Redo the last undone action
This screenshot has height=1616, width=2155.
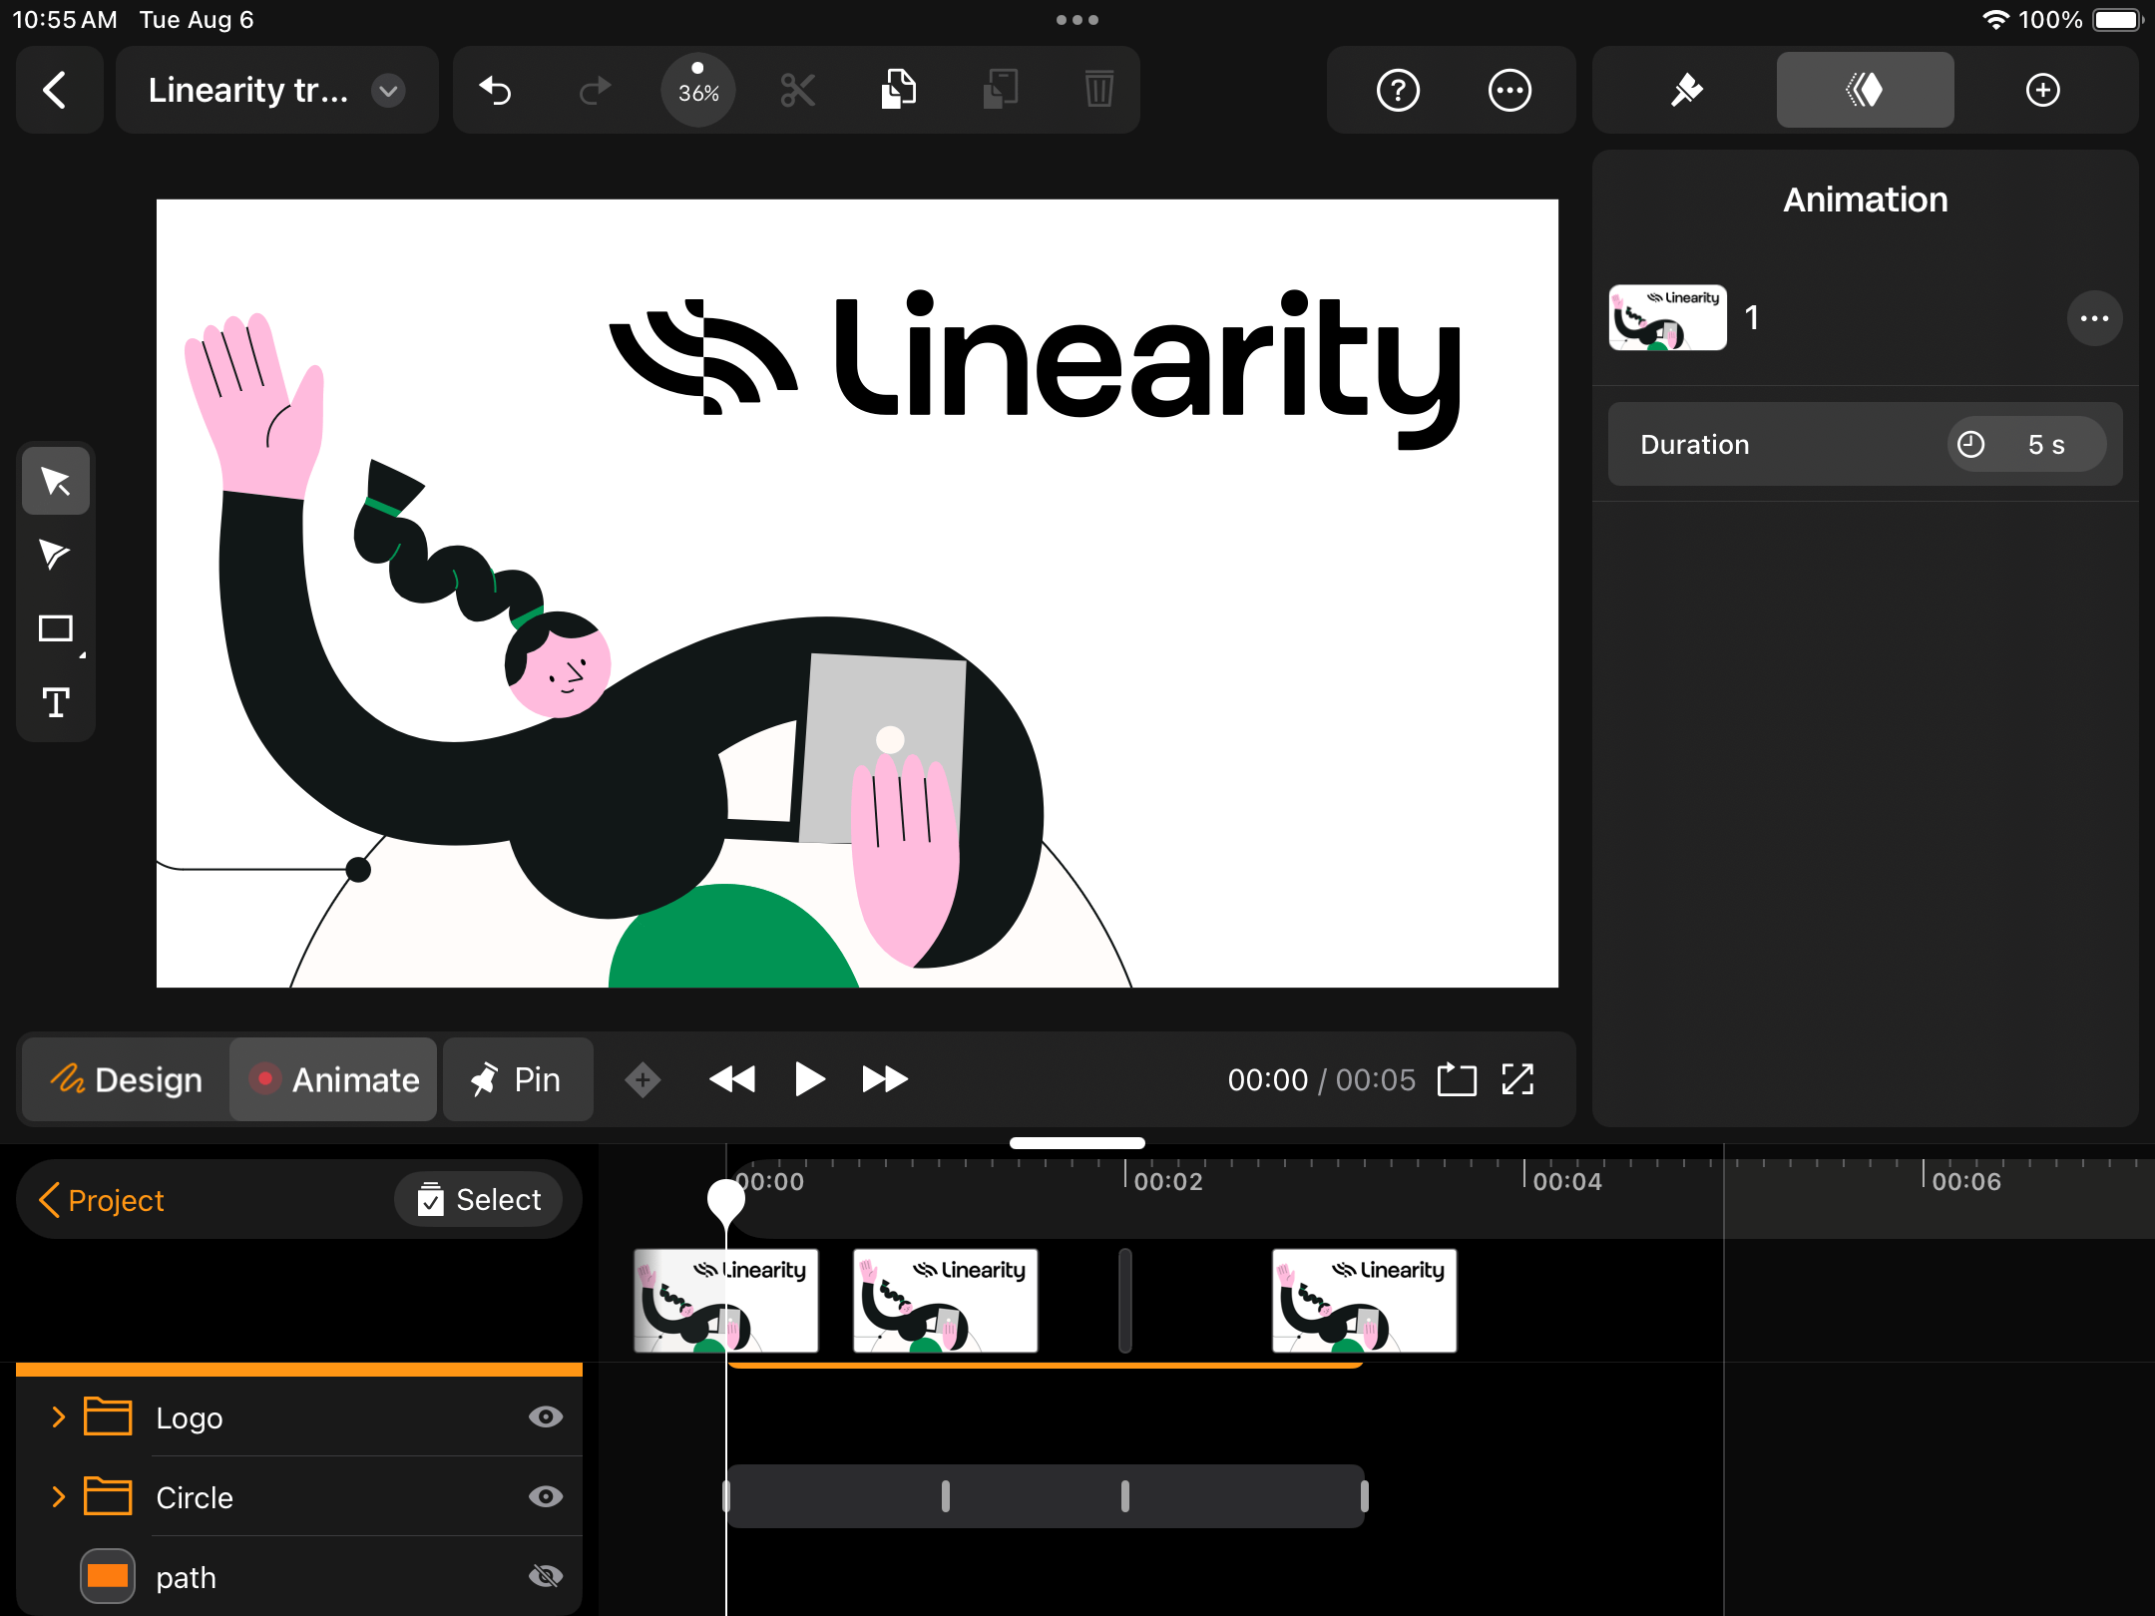596,90
